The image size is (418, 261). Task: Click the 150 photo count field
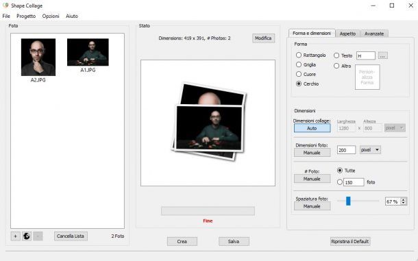(x=354, y=182)
